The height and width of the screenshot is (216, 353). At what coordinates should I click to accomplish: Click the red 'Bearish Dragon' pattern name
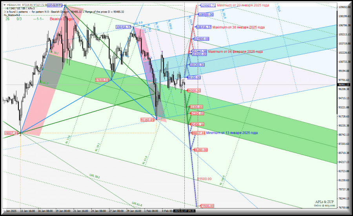(x=62, y=19)
